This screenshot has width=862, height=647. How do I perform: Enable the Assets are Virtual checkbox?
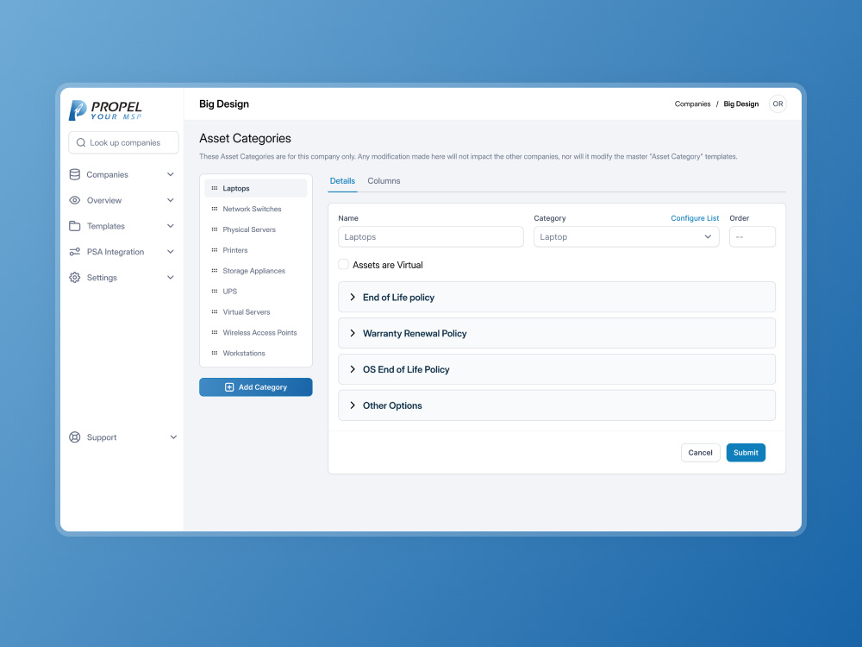344,265
